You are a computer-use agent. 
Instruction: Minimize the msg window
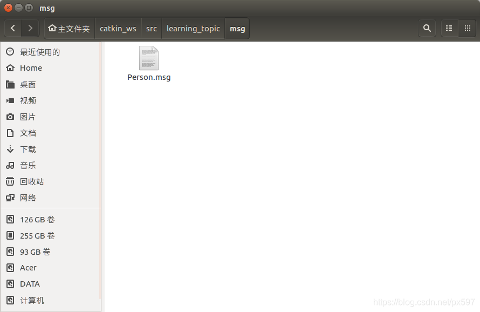[x=19, y=8]
